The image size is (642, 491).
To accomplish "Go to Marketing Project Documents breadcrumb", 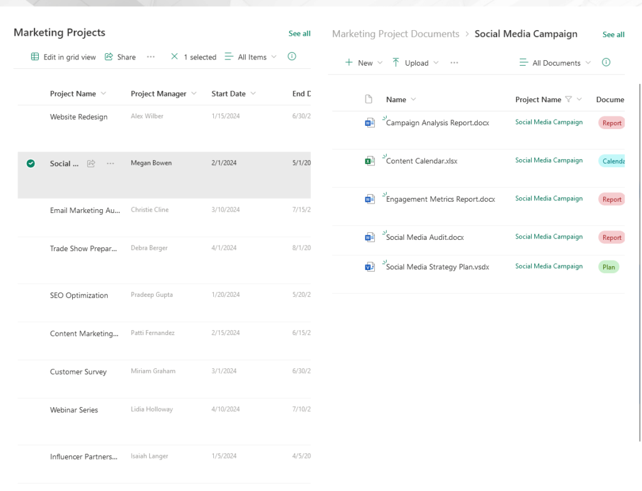I will (396, 34).
